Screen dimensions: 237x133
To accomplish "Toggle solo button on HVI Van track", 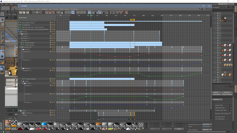I will point(54,32).
